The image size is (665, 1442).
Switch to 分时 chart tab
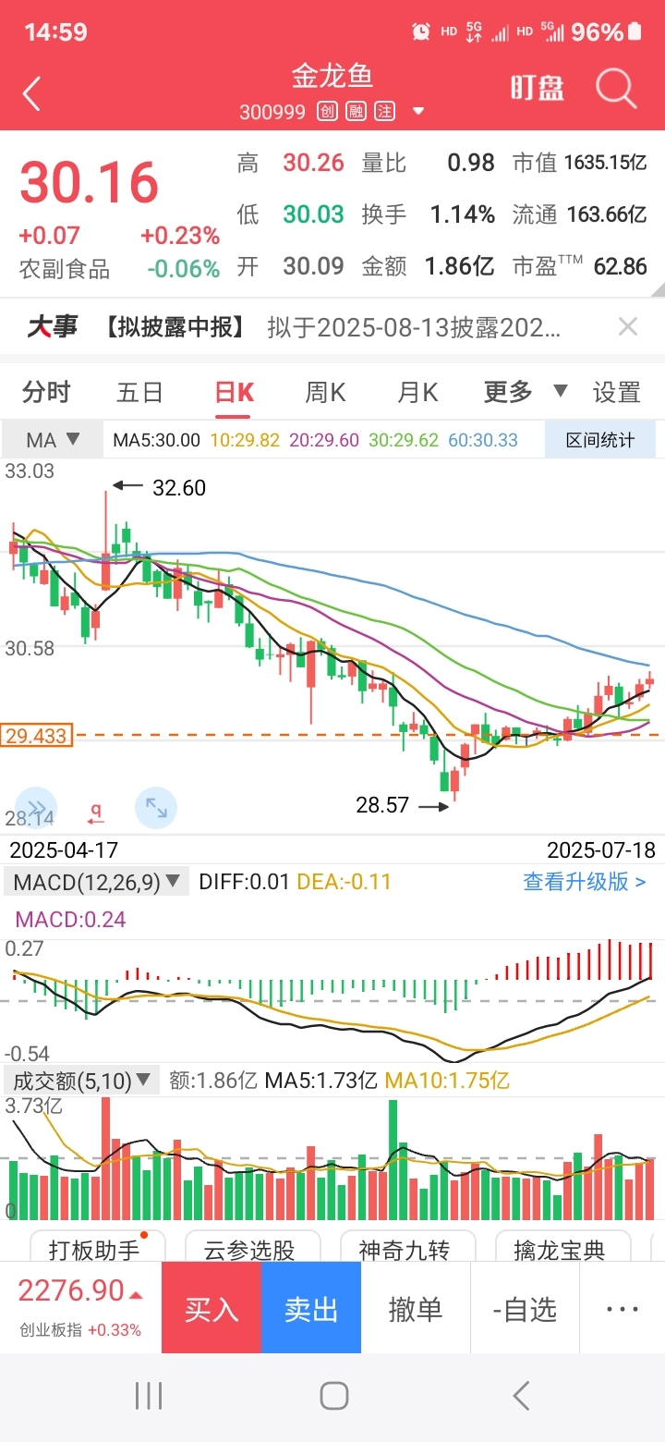pyautogui.click(x=46, y=393)
